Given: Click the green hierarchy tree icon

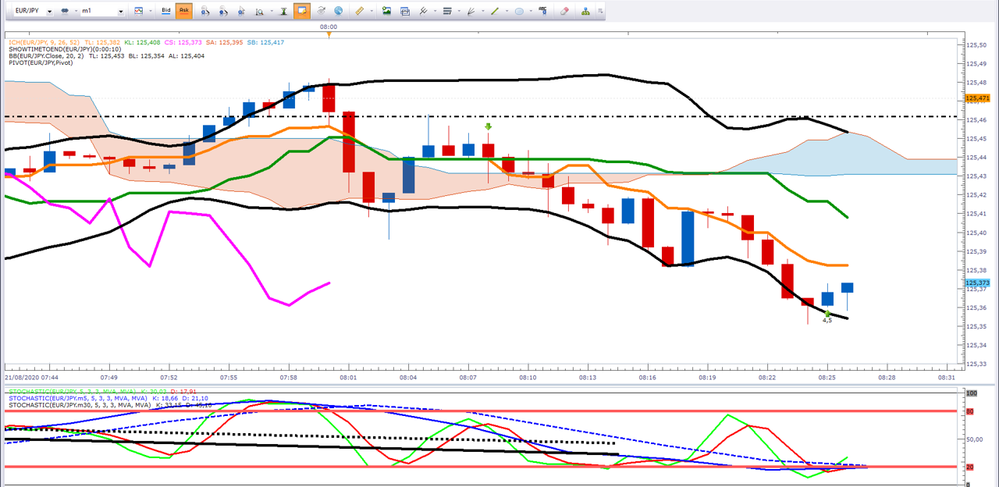Looking at the screenshot, I should pyautogui.click(x=586, y=11).
